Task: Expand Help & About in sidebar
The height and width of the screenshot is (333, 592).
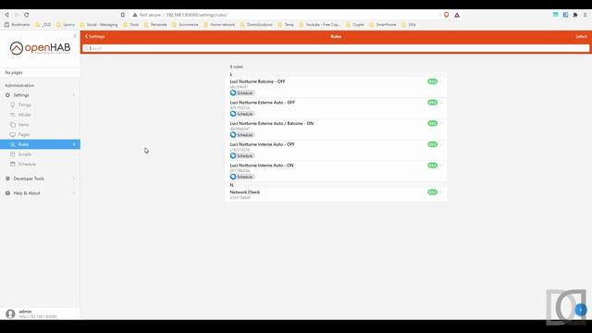Action: tap(74, 193)
